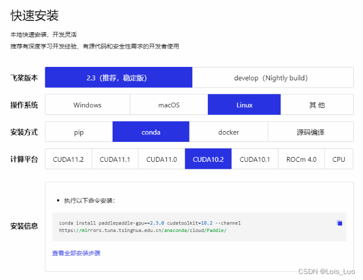
Task: Click the 计算平台 row label
Action: coord(24,159)
